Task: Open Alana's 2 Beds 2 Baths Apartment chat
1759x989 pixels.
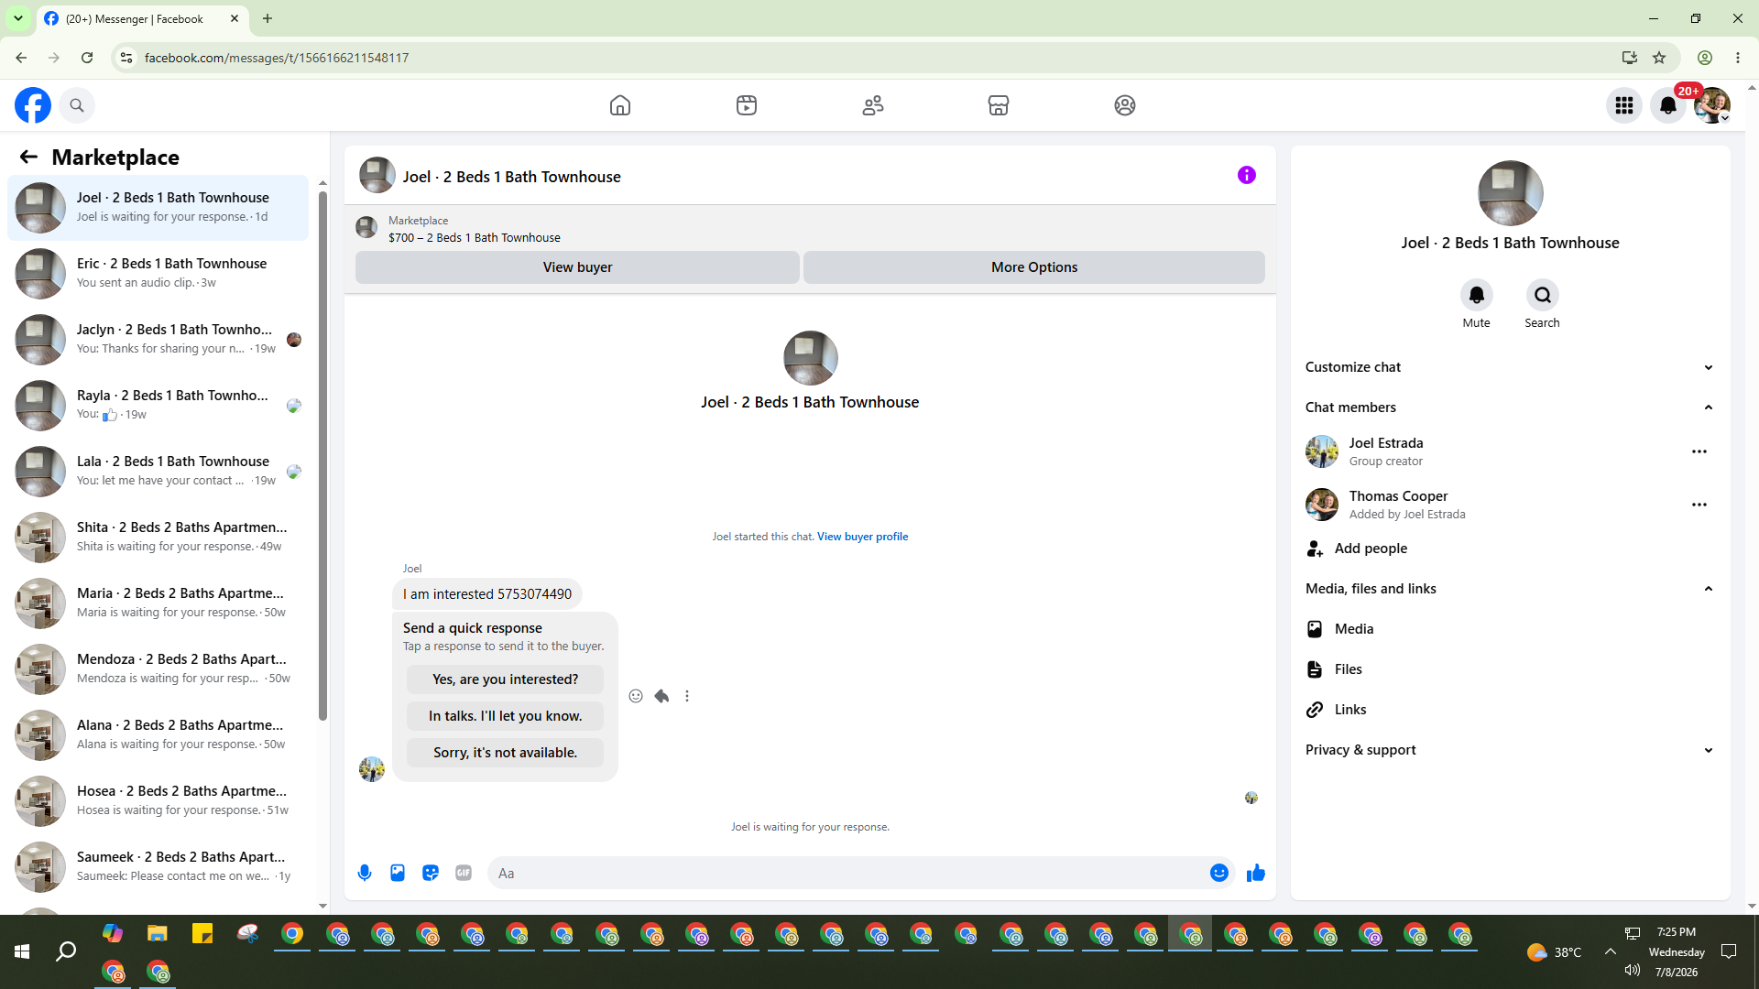Action: (158, 734)
